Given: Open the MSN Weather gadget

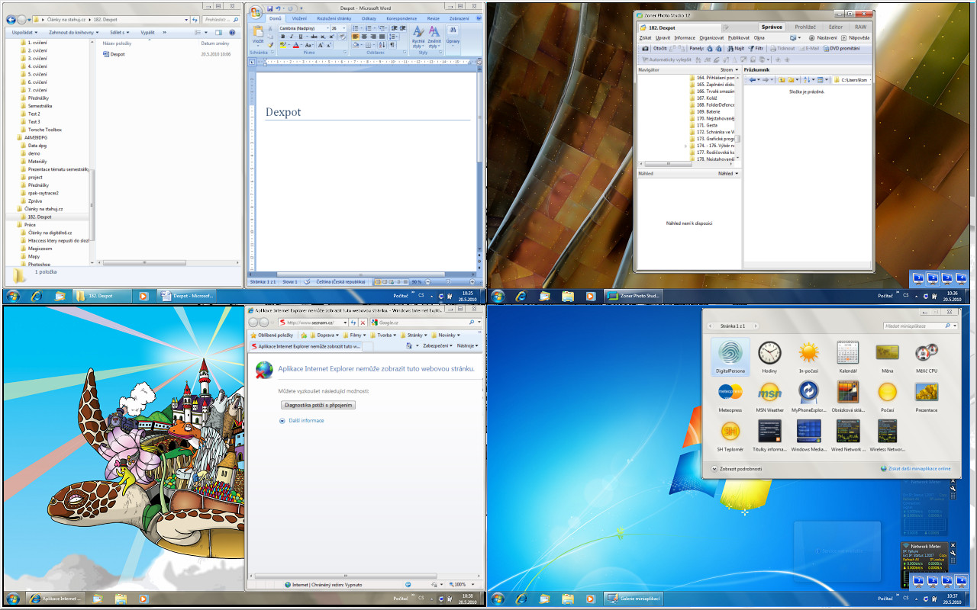Looking at the screenshot, I should [x=769, y=396].
